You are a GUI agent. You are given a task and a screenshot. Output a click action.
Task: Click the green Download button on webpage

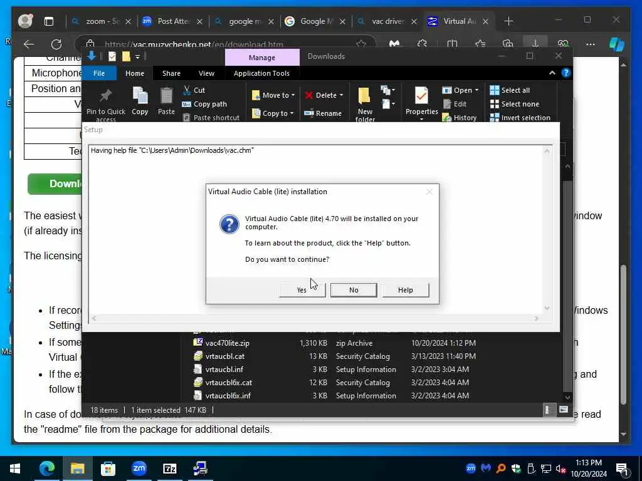pyautogui.click(x=55, y=184)
